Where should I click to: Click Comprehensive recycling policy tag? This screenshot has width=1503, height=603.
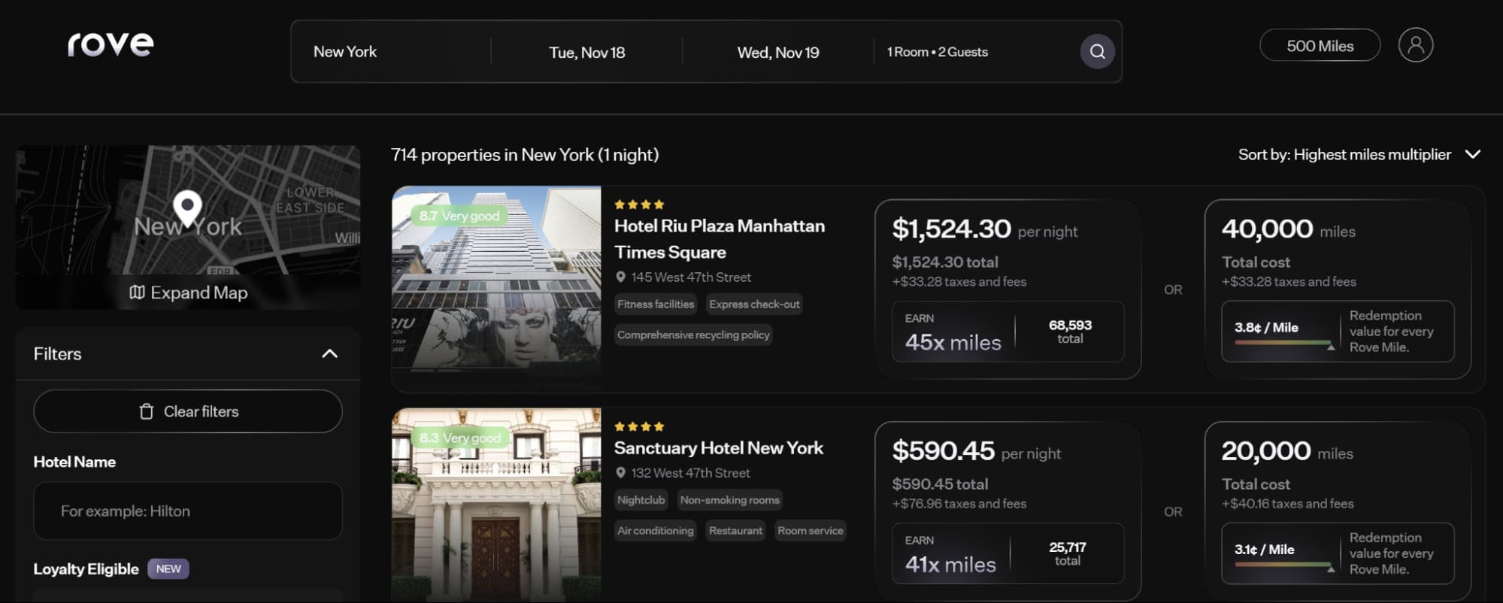693,335
